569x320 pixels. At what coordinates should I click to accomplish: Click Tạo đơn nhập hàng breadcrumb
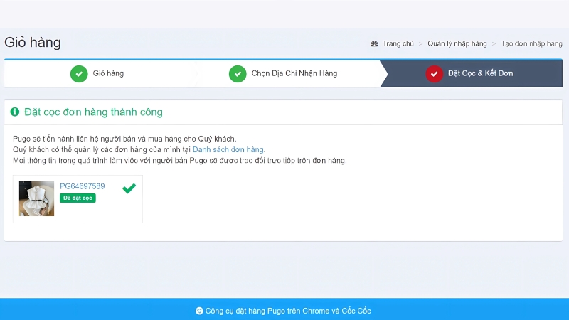[x=531, y=43]
